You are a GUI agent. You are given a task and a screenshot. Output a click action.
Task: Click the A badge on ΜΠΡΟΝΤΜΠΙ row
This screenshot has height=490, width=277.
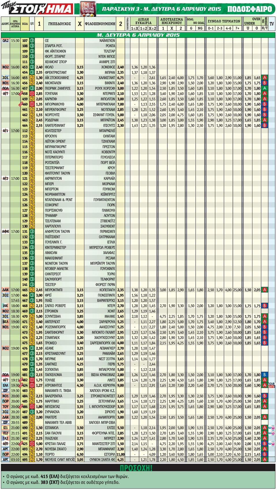(265, 290)
